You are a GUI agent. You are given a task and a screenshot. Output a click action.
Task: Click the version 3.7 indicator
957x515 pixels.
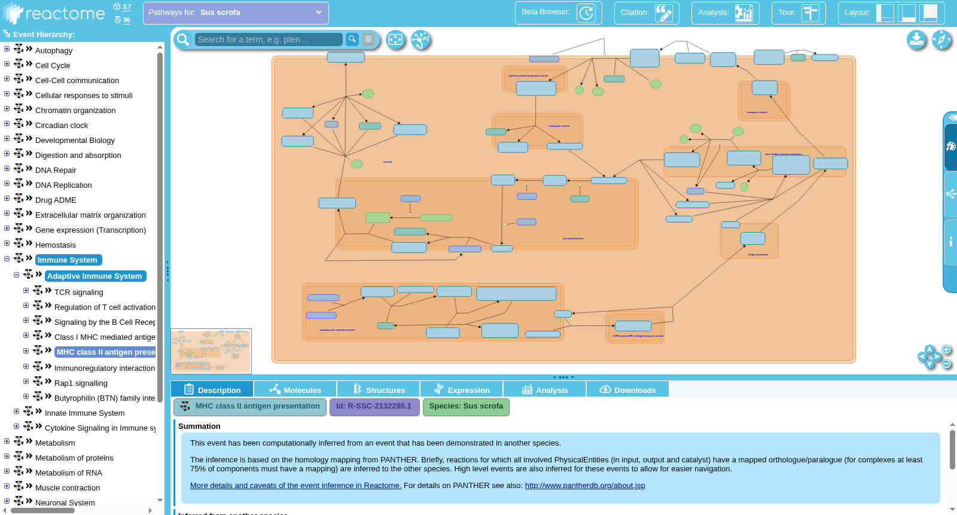pos(123,7)
